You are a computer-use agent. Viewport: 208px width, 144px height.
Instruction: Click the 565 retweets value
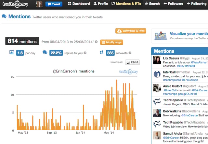pos(110,53)
